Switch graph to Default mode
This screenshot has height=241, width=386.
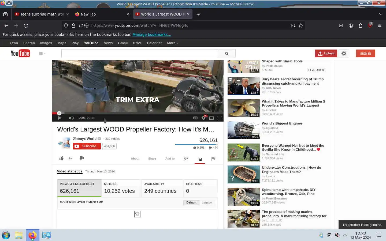pos(191,202)
